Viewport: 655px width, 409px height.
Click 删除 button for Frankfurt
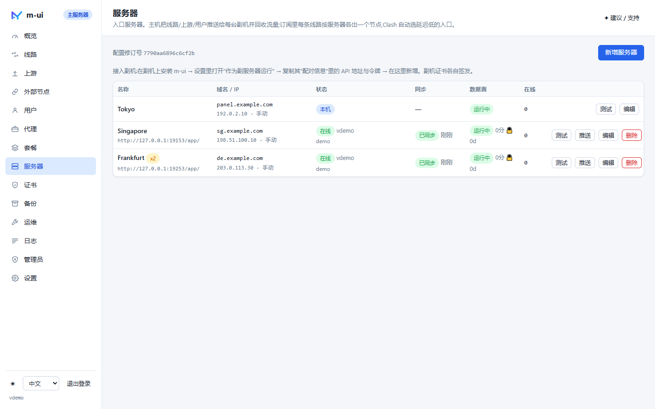(632, 163)
